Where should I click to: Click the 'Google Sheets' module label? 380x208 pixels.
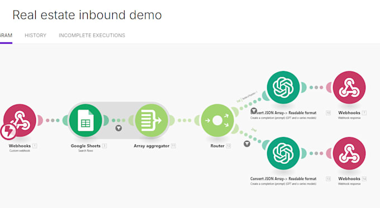(85, 146)
